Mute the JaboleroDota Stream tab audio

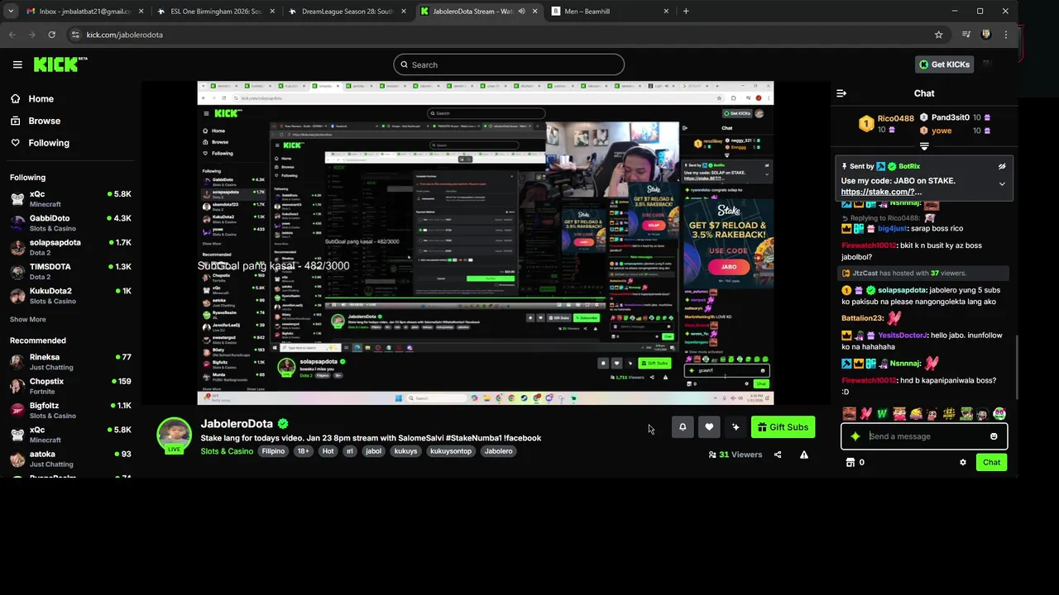521,12
